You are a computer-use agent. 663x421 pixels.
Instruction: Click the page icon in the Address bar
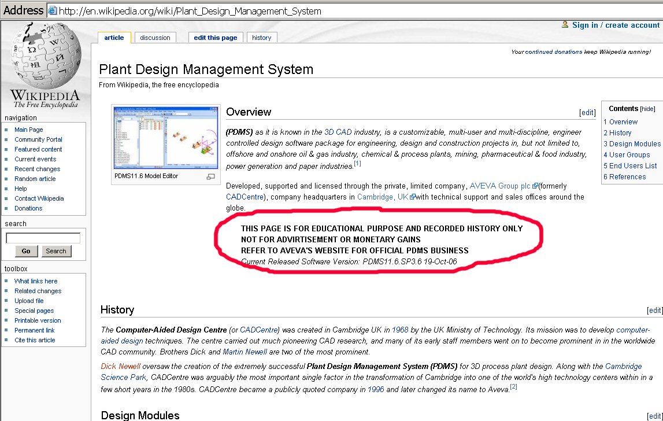[53, 10]
